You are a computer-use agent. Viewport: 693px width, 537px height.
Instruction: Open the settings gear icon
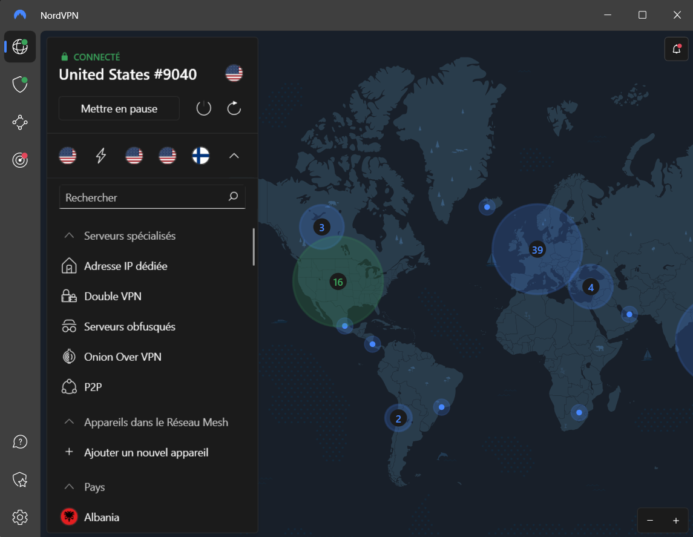[x=20, y=516]
